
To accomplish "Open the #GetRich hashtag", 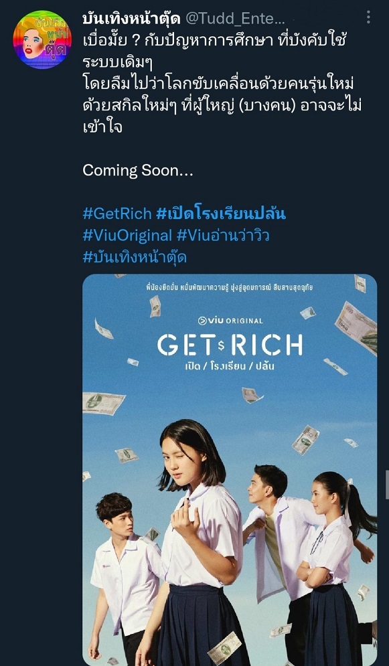I will (x=116, y=214).
